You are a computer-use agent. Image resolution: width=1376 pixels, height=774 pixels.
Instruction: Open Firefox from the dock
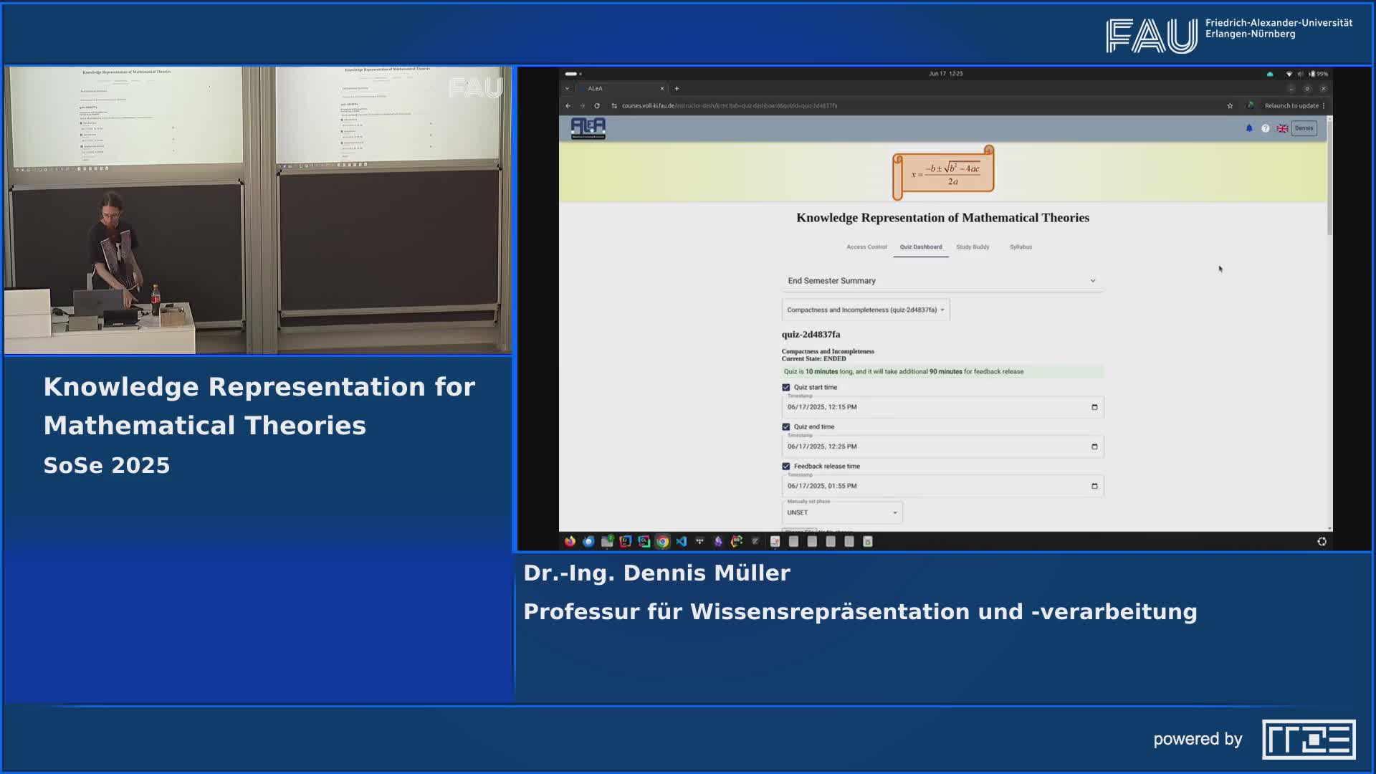(570, 542)
